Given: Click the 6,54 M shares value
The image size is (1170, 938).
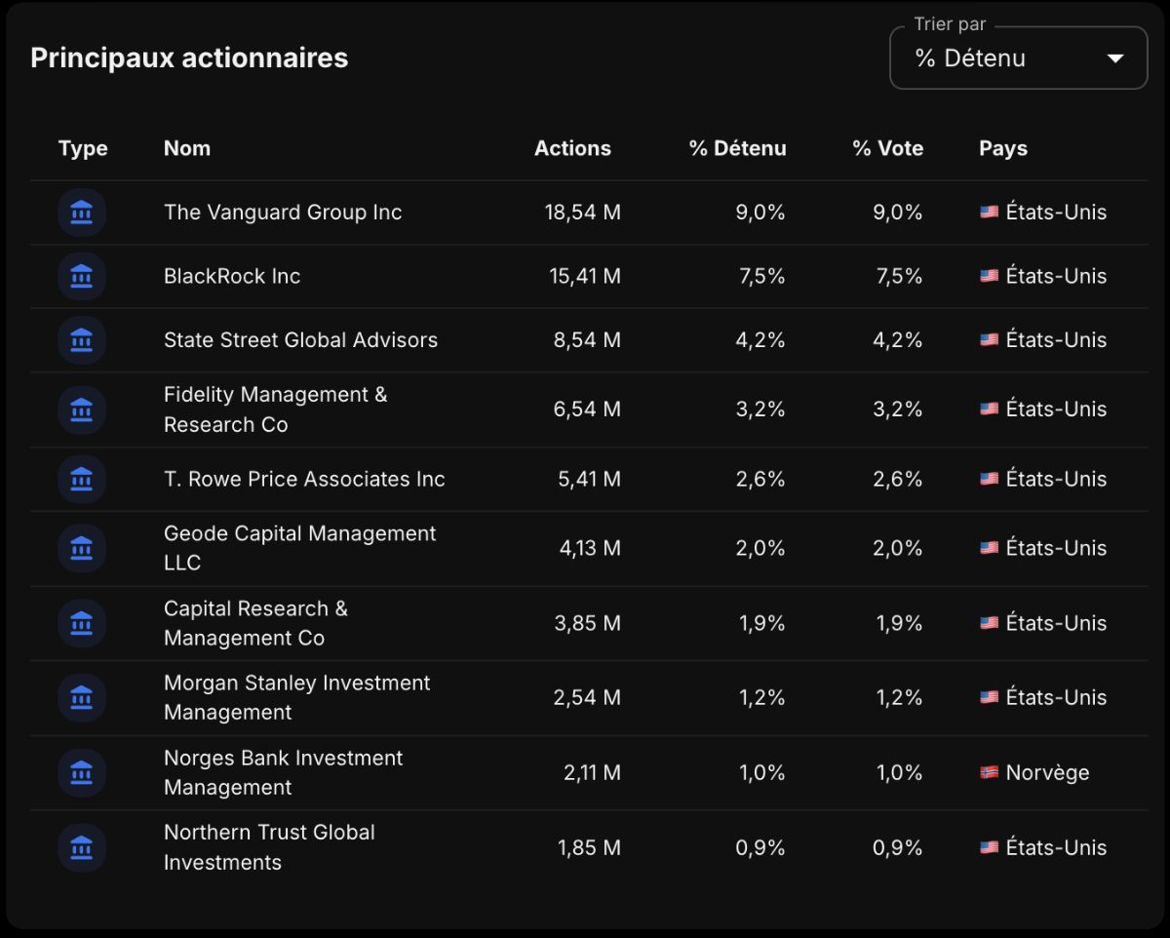Looking at the screenshot, I should coord(587,410).
